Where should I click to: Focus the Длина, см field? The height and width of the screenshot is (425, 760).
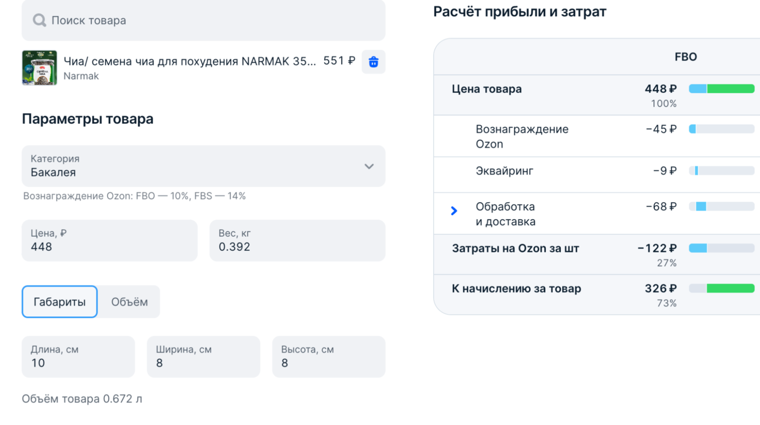pyautogui.click(x=78, y=357)
